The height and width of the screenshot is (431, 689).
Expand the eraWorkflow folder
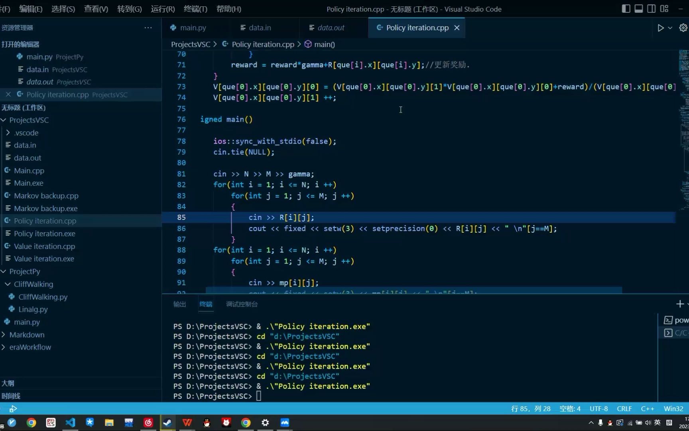(x=30, y=347)
